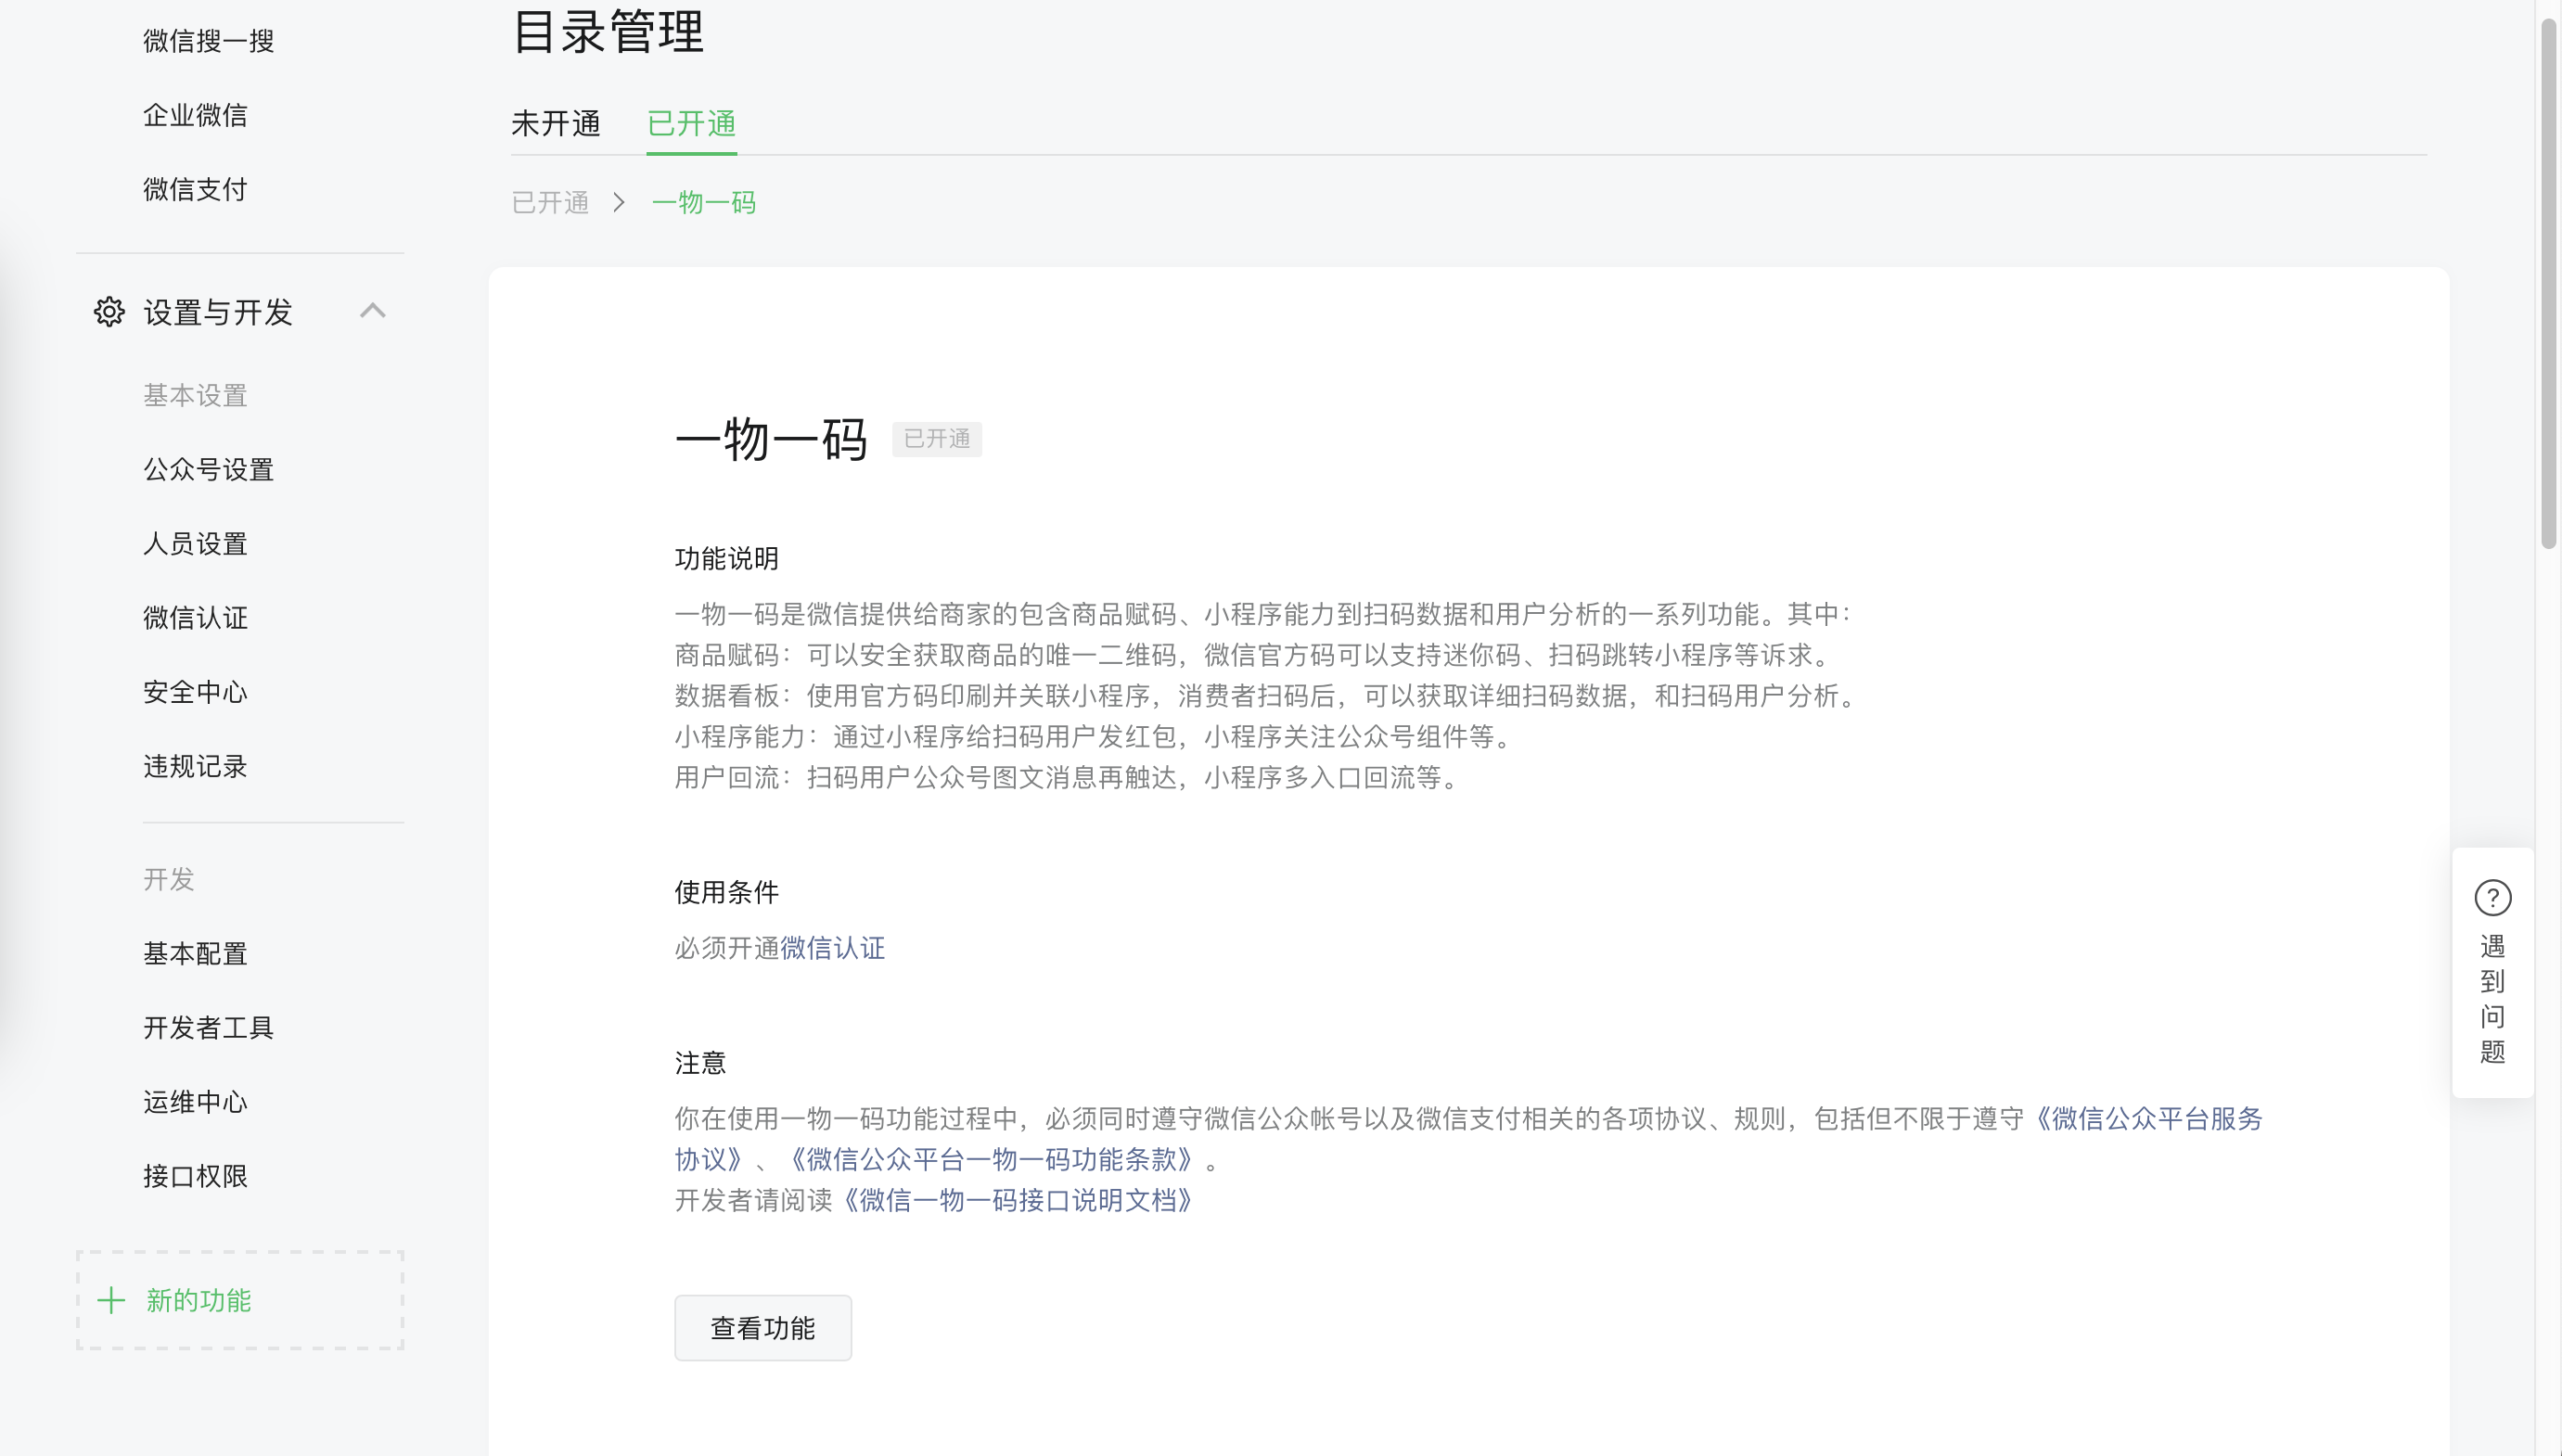
Task: Open 公众号设置 in sidebar
Action: [208, 470]
